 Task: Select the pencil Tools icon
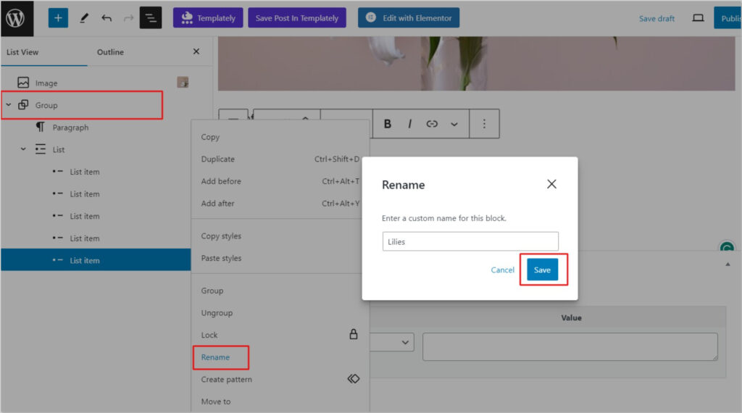coord(84,18)
